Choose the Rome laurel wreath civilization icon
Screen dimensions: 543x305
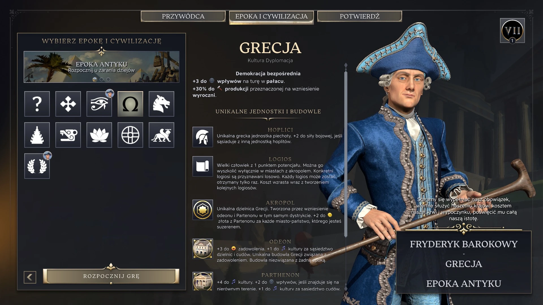pyautogui.click(x=37, y=166)
